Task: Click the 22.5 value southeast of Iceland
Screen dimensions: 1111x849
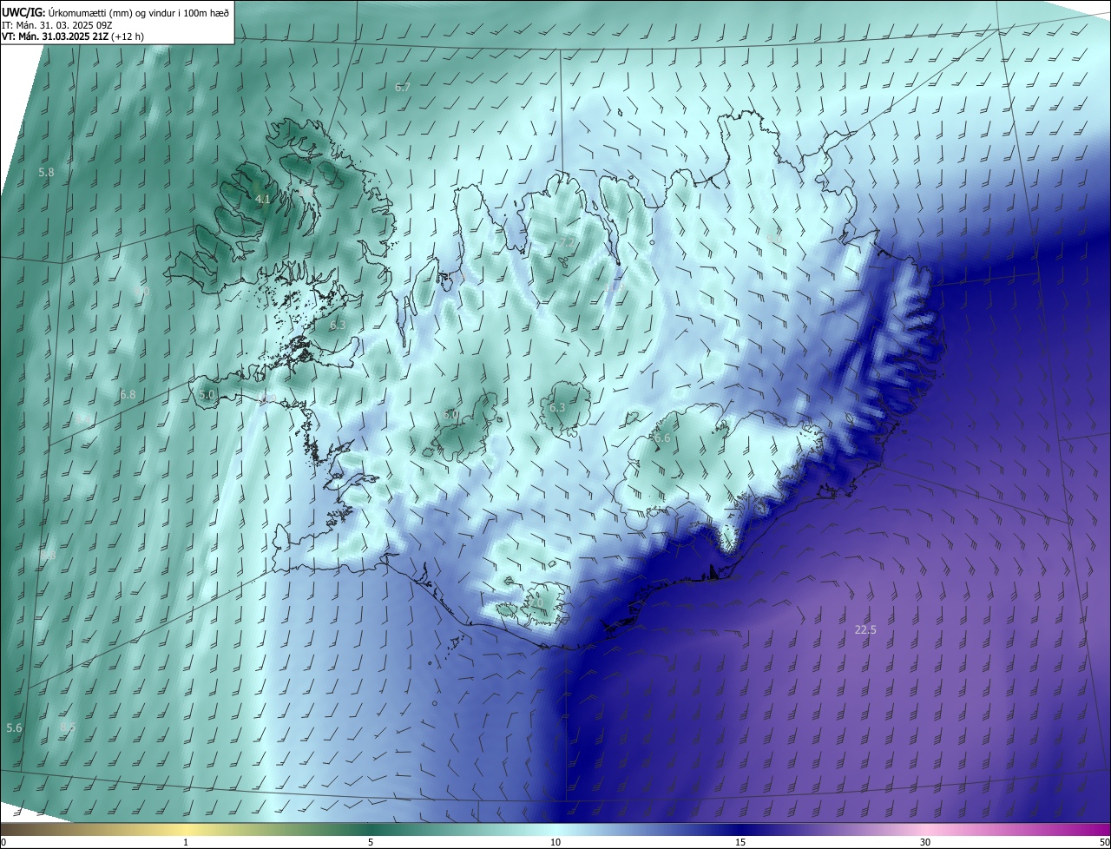Action: click(865, 629)
